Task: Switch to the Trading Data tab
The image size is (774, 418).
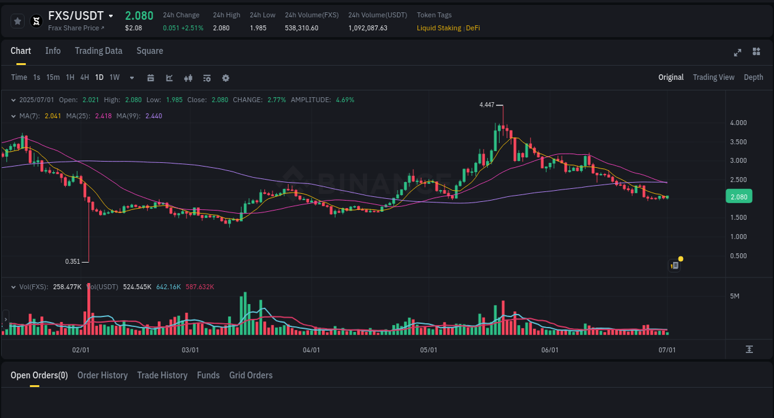Action: tap(98, 51)
